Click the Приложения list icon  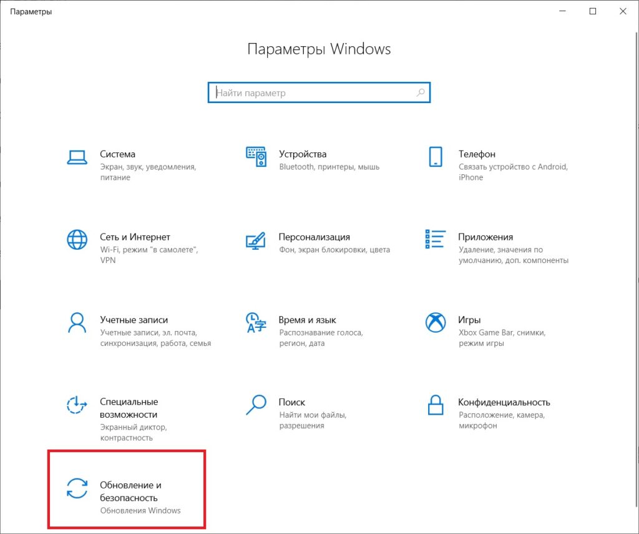click(435, 239)
